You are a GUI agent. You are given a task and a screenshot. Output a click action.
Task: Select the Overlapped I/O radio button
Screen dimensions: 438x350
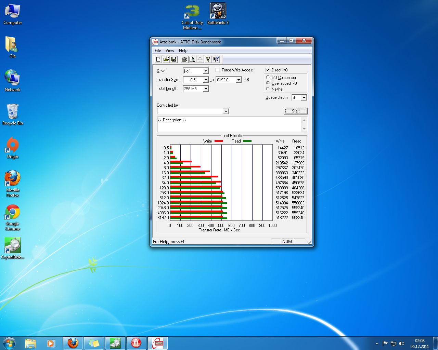[x=268, y=83]
